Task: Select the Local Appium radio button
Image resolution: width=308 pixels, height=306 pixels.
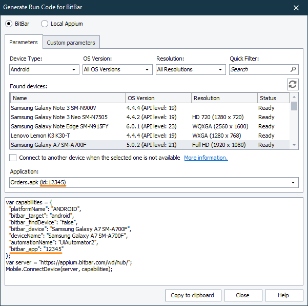Action: [x=45, y=24]
